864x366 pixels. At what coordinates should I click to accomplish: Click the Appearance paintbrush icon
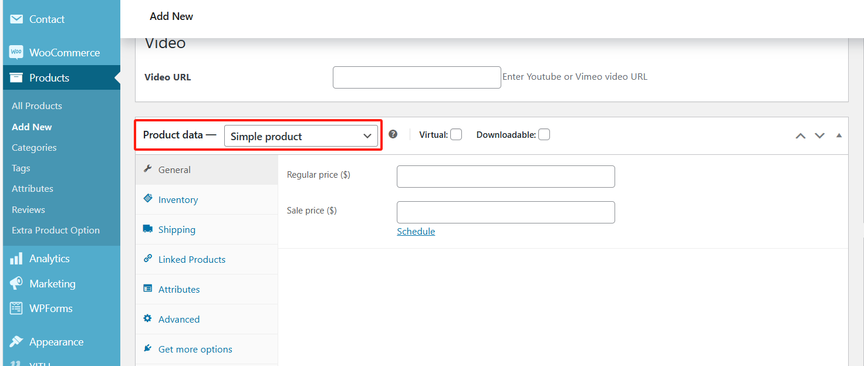16,342
